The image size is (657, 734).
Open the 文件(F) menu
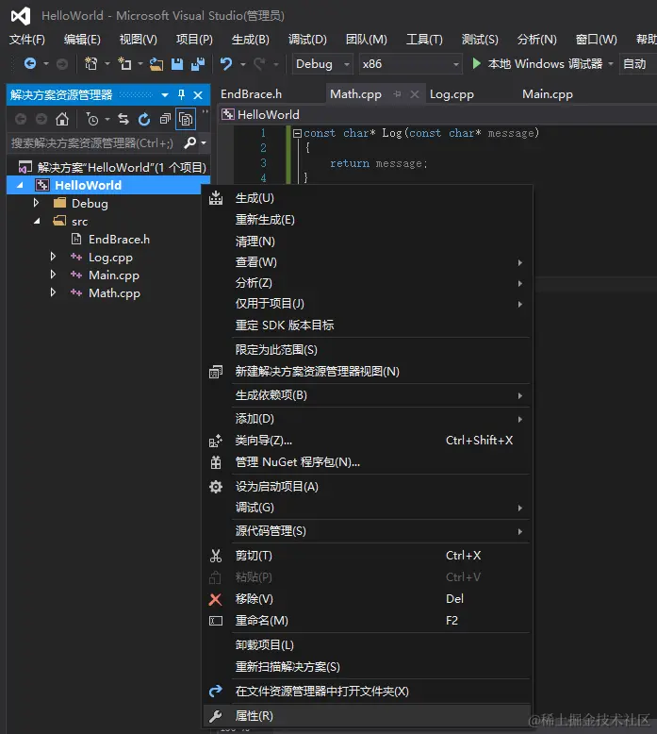coord(27,40)
